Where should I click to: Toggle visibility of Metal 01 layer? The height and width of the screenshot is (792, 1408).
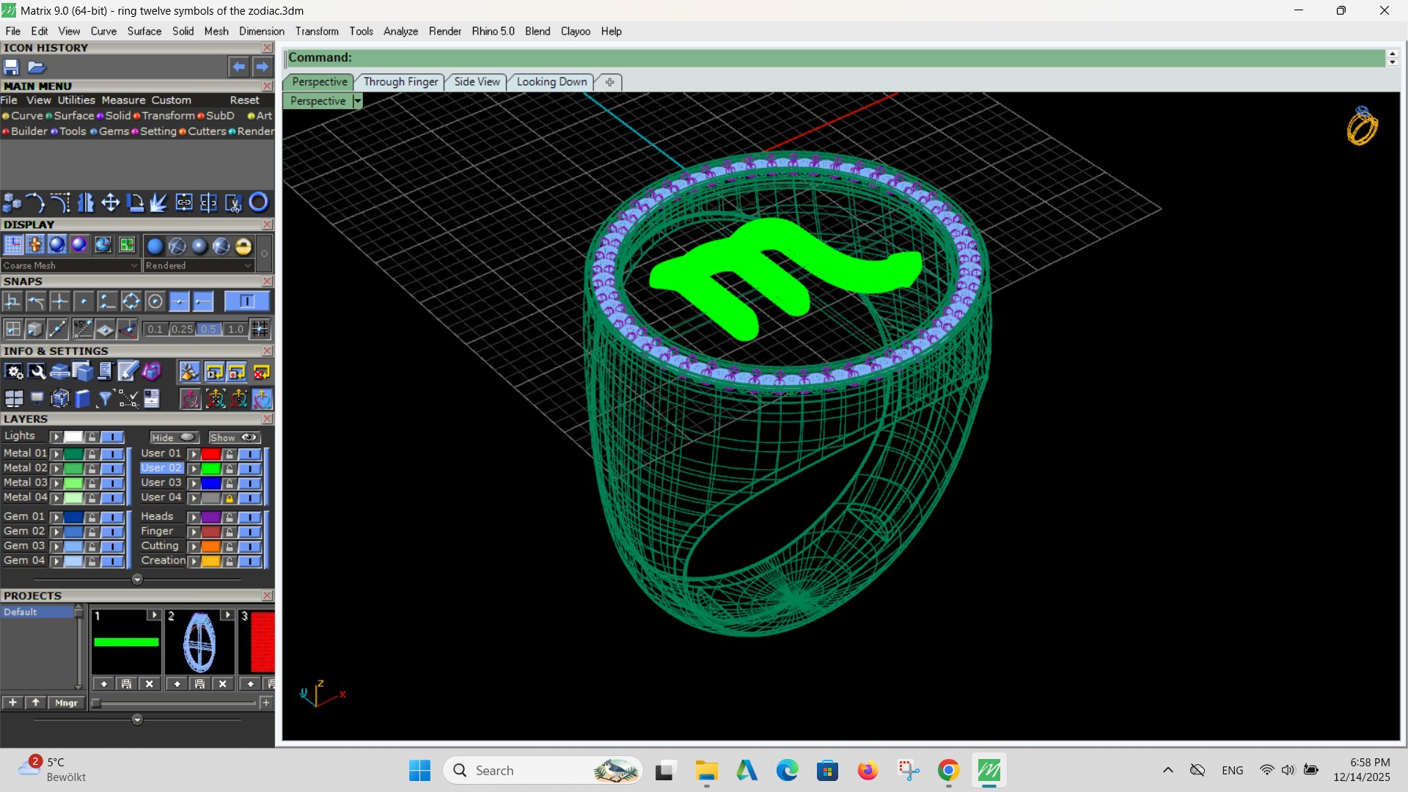[x=112, y=454]
